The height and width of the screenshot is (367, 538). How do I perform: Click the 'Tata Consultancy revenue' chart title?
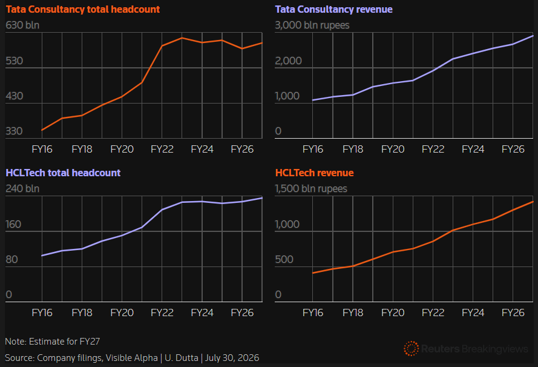pos(333,9)
